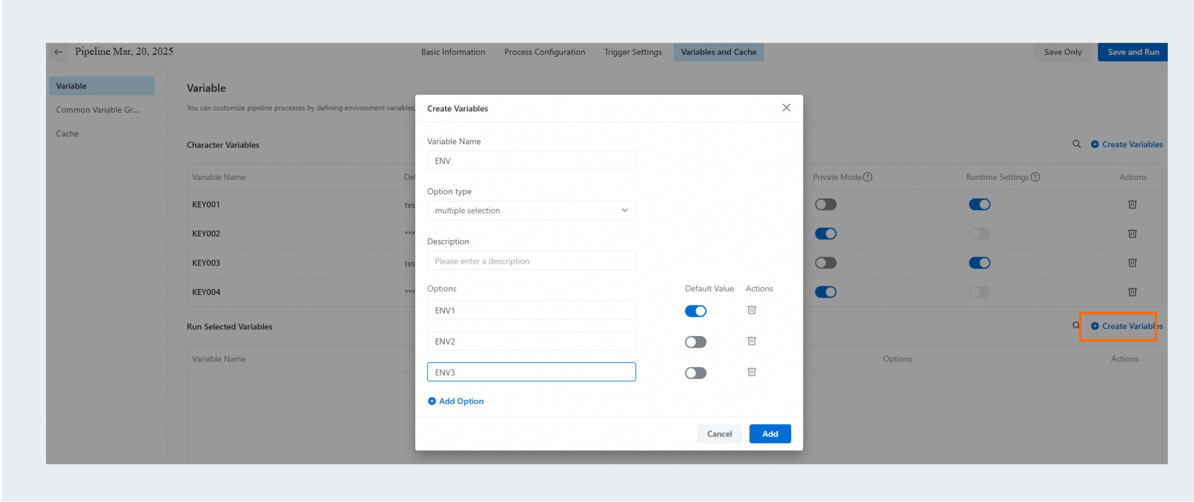Click the Private Mode help icon
1194x502 pixels.
pos(868,177)
